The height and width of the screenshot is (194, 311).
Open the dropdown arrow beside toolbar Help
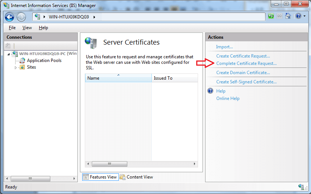(x=304, y=16)
